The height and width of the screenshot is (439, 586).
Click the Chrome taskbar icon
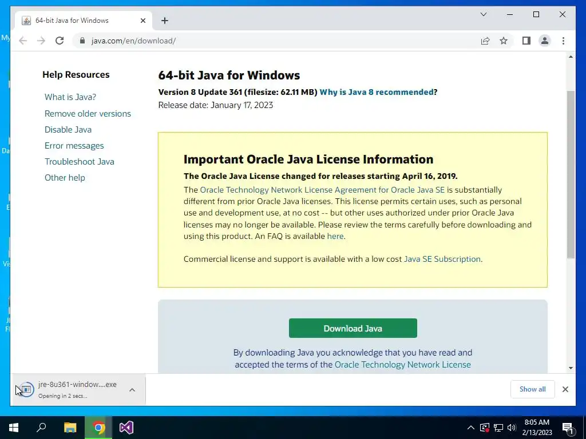tap(98, 428)
